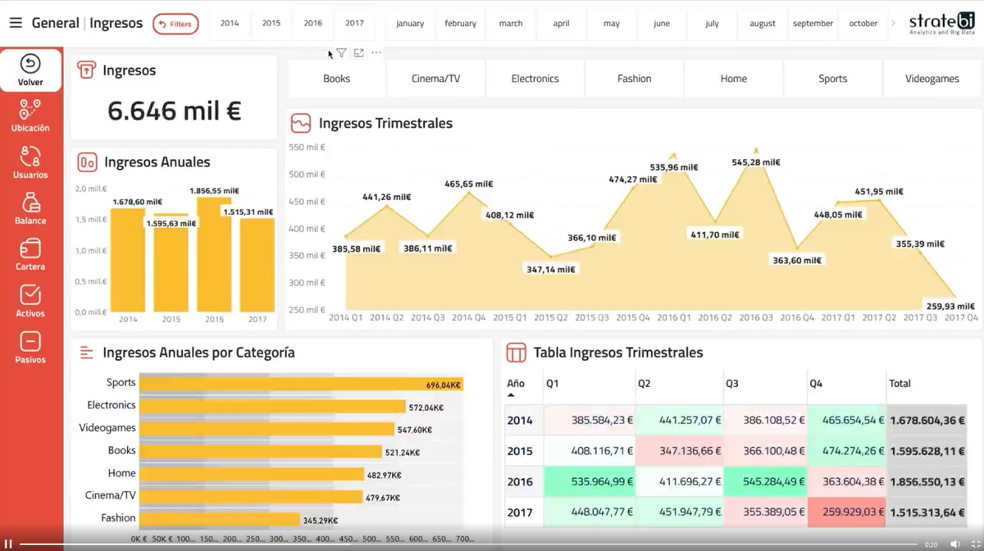Viewport: 984px width, 551px height.
Task: Click the hamburger menu icon
Action: [16, 22]
